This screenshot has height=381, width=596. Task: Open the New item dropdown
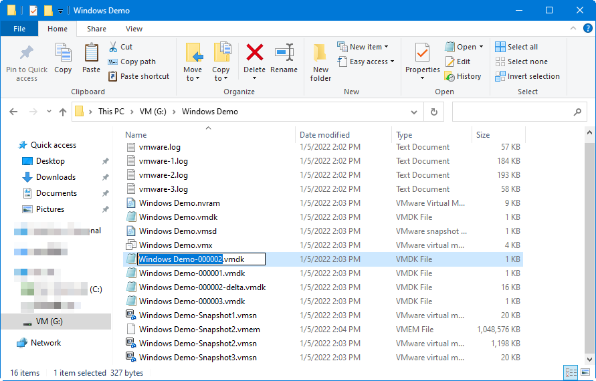[387, 47]
